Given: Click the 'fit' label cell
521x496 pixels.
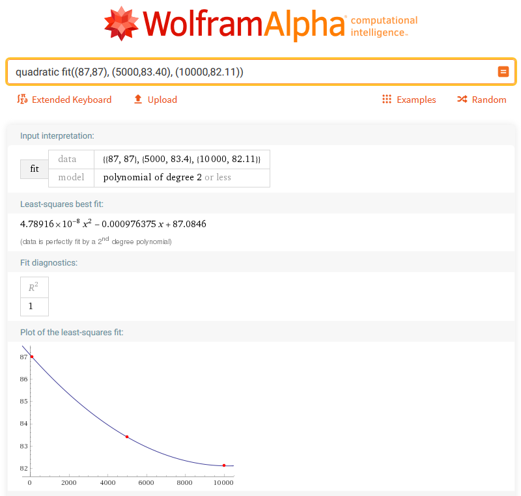Looking at the screenshot, I should tap(35, 169).
